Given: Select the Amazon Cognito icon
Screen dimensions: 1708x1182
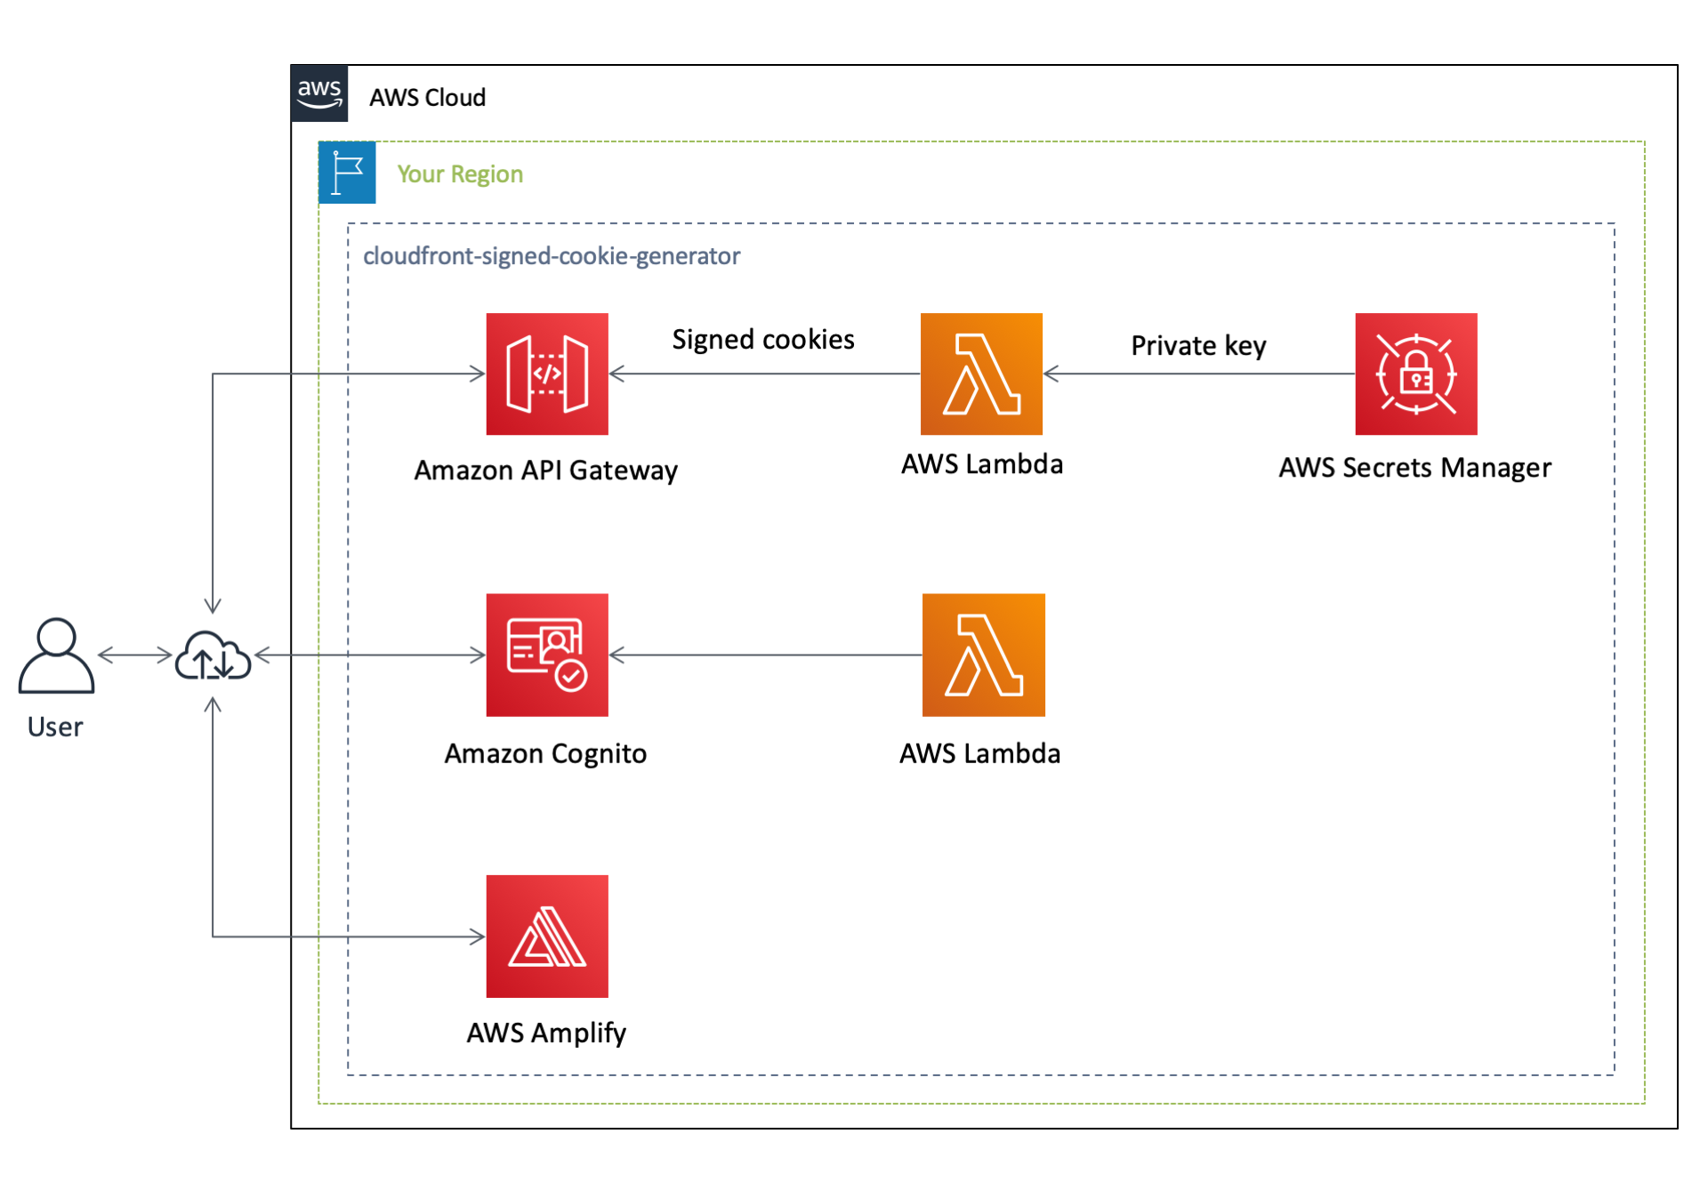Looking at the screenshot, I should (x=546, y=655).
